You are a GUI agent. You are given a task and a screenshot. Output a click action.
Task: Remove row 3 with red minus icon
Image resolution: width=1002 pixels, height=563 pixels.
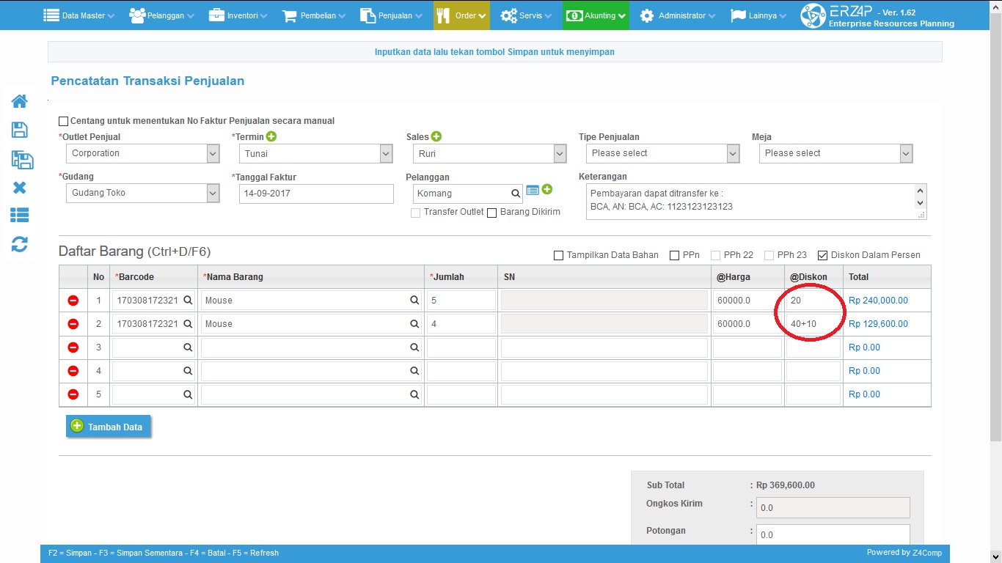[x=73, y=347]
